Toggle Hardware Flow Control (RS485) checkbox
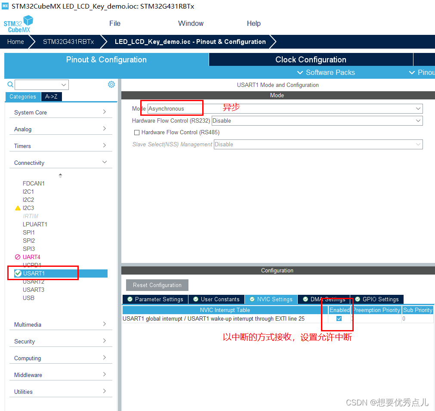The height and width of the screenshot is (411, 435). coord(137,133)
